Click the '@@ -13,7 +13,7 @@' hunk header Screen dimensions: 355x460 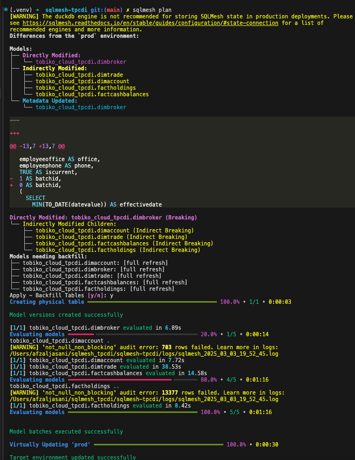[x=37, y=146]
